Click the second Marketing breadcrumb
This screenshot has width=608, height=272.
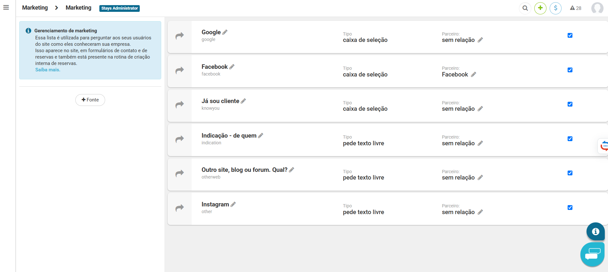79,8
